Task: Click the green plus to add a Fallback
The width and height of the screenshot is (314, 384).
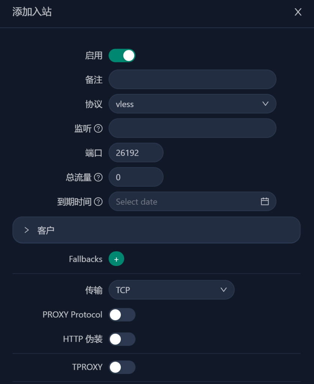Action: [117, 259]
